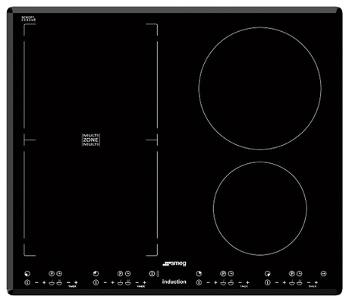Tap the large round cooking zone
Screen dimensions: 349x302
260,89
